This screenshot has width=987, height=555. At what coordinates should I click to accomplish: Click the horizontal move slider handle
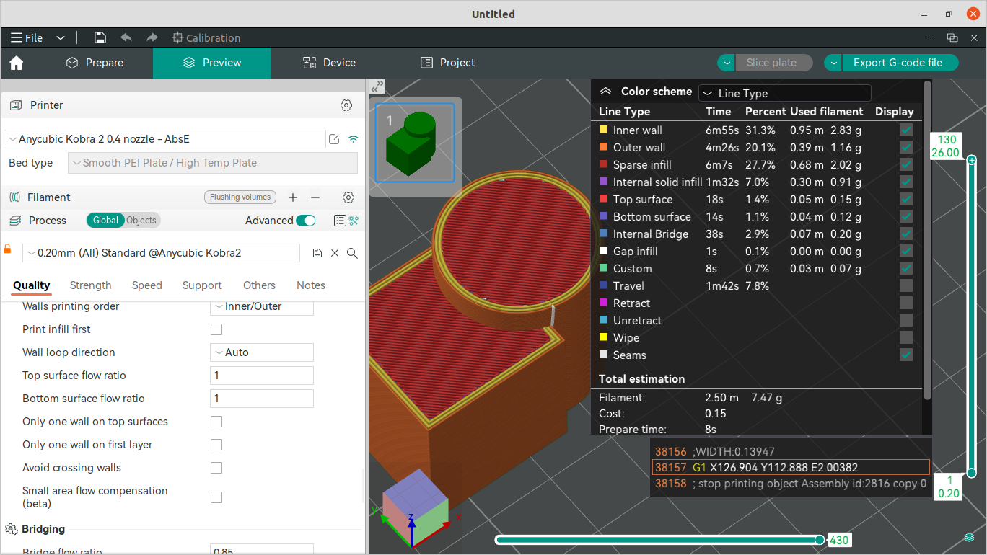coord(820,540)
